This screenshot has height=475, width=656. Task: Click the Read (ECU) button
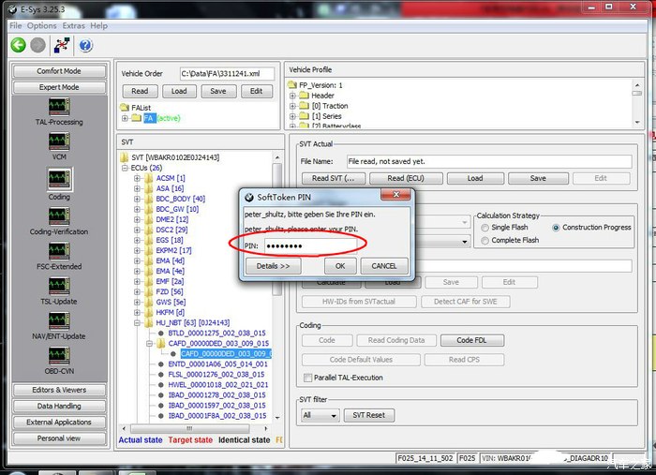point(406,178)
